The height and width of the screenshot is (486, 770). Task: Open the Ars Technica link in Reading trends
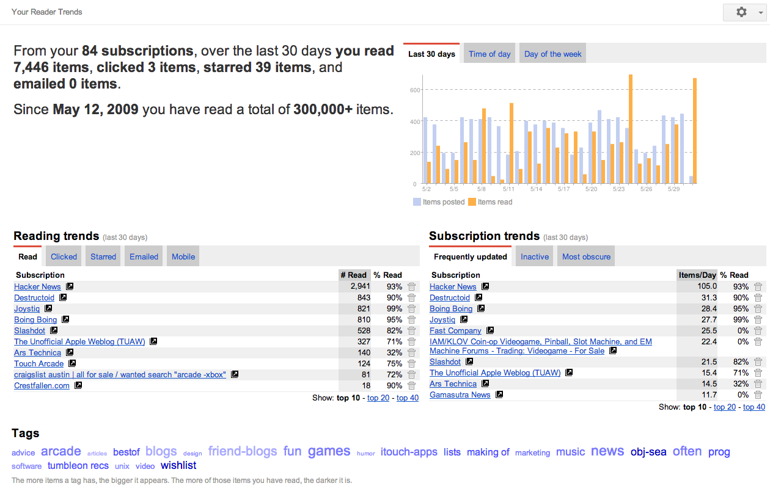tap(37, 352)
